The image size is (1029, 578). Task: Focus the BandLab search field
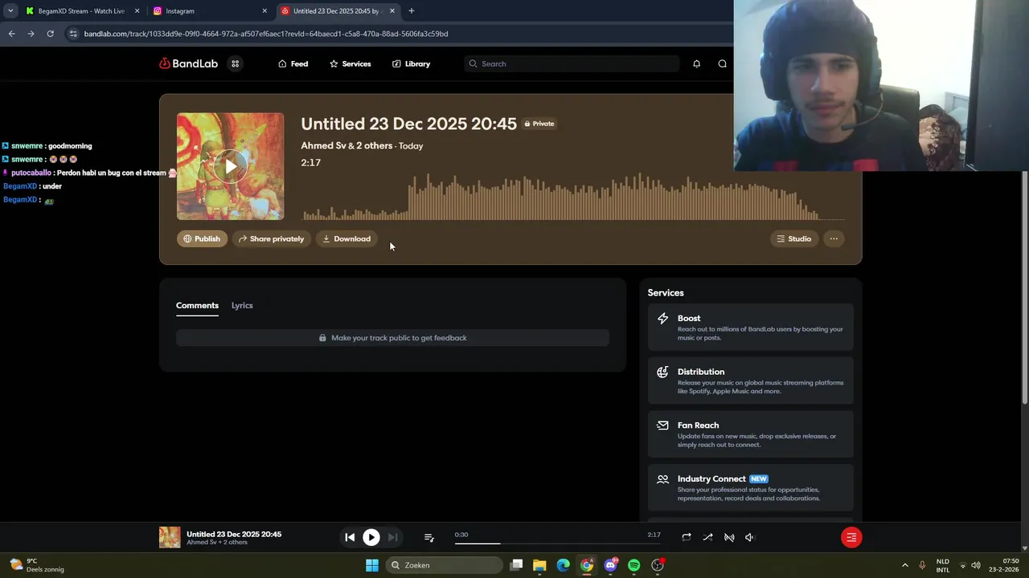pos(572,63)
